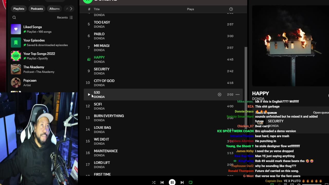Click the right arrow beside library filters

[71, 9]
